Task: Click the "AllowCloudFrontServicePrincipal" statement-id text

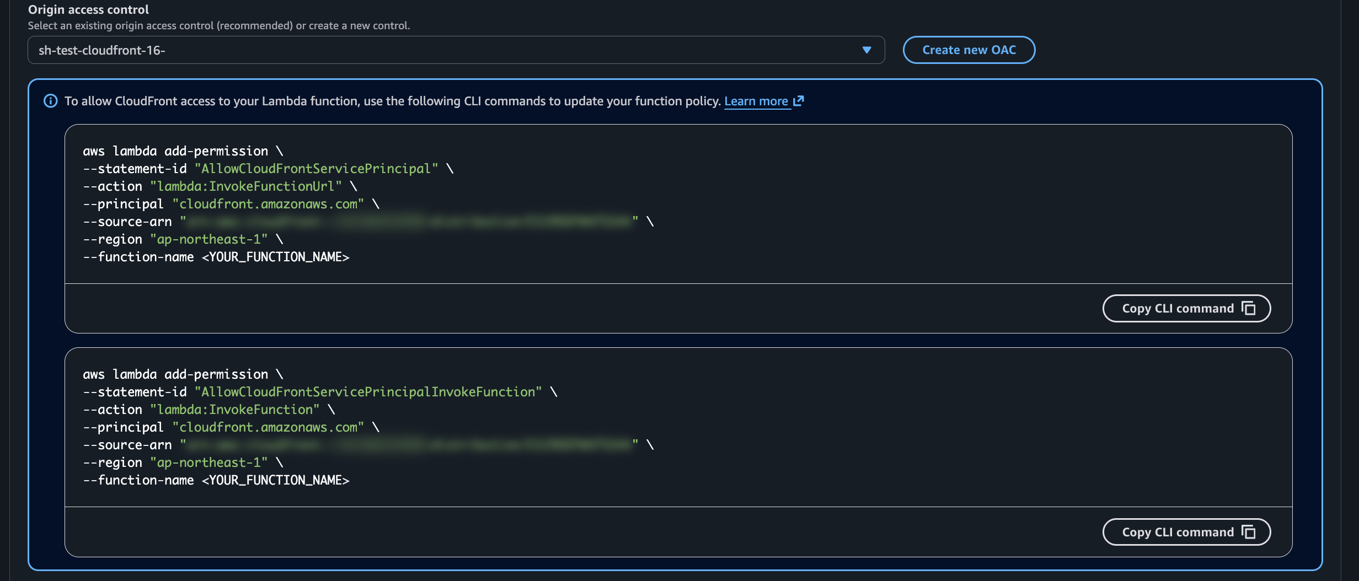Action: click(317, 169)
